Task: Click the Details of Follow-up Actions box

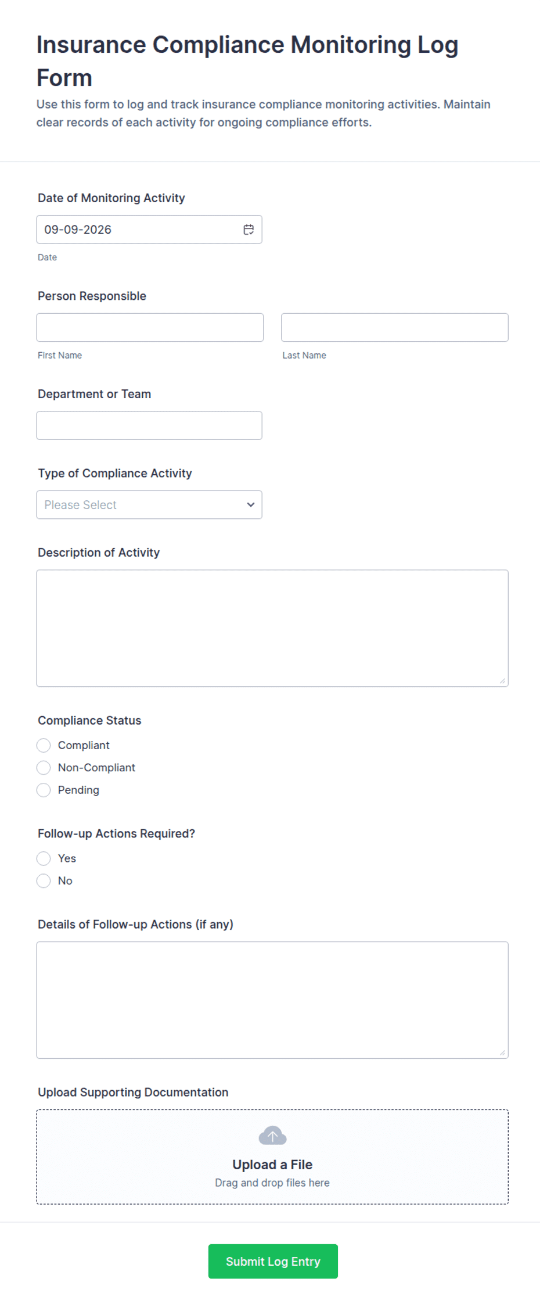Action: [x=272, y=1000]
